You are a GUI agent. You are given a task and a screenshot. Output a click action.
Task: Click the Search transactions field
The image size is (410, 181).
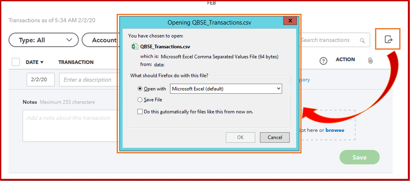328,40
